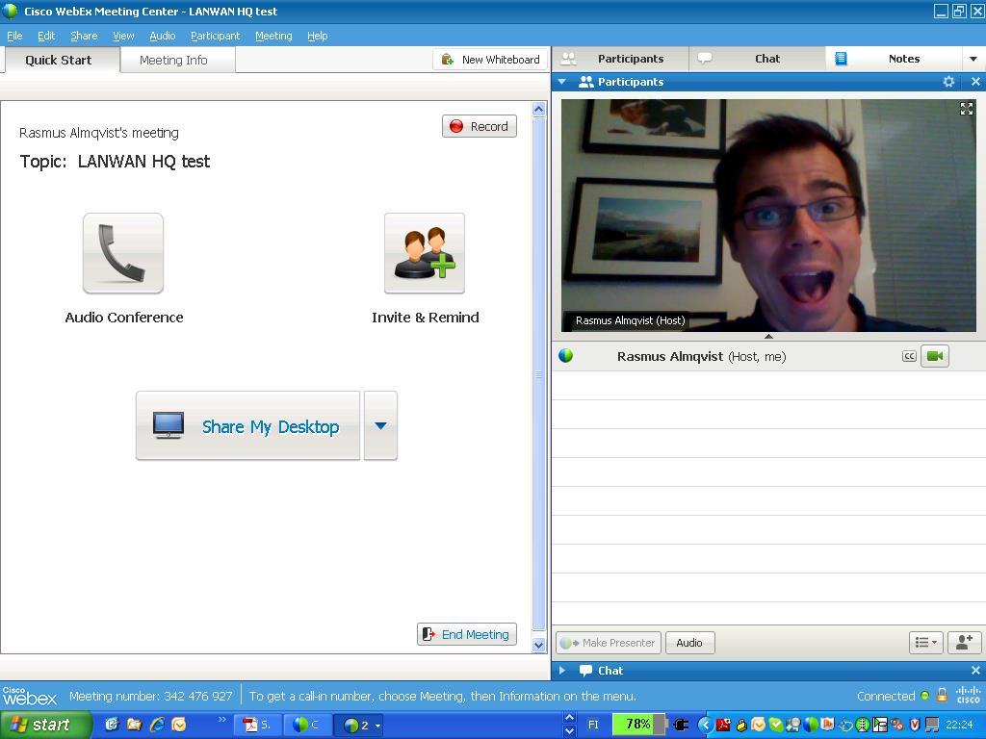This screenshot has height=739, width=986.
Task: Collapse video using small up arrow
Action: (x=768, y=336)
